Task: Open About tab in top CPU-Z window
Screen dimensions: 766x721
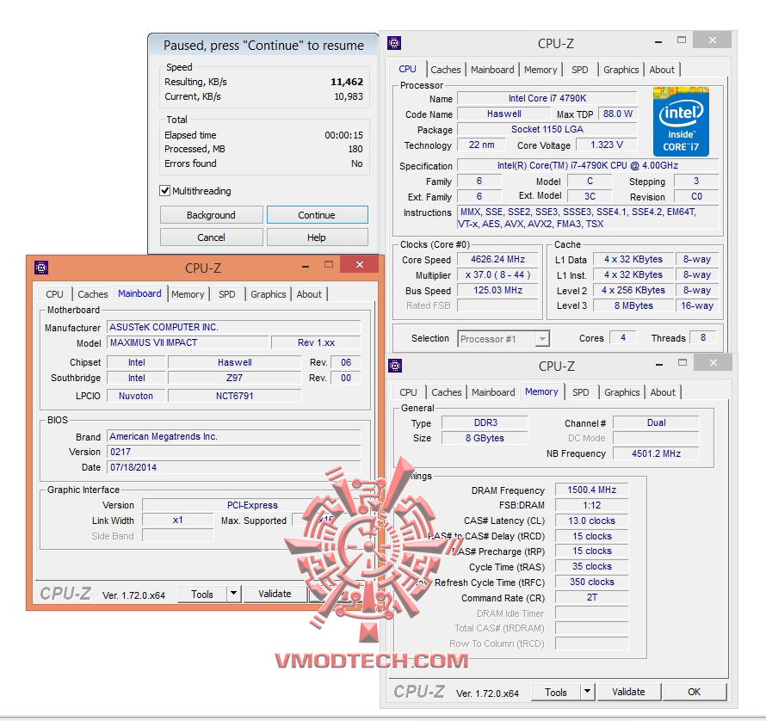Action: tap(662, 70)
